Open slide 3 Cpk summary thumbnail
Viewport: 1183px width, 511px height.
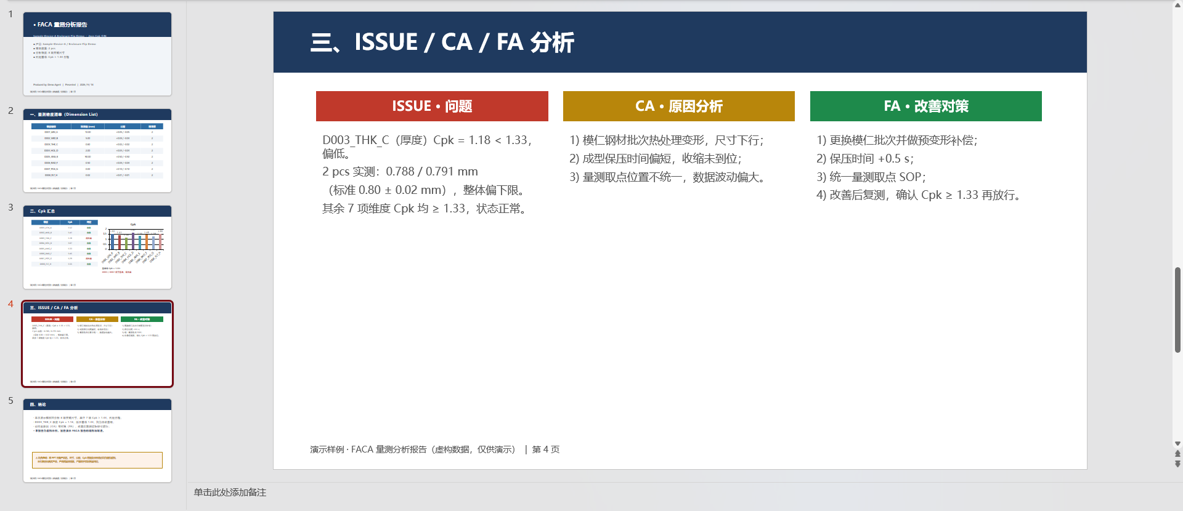(x=97, y=247)
